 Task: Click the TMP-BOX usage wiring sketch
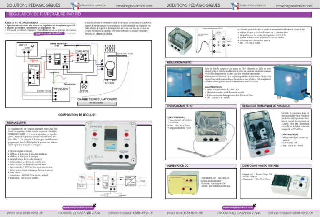(x=214, y=41)
